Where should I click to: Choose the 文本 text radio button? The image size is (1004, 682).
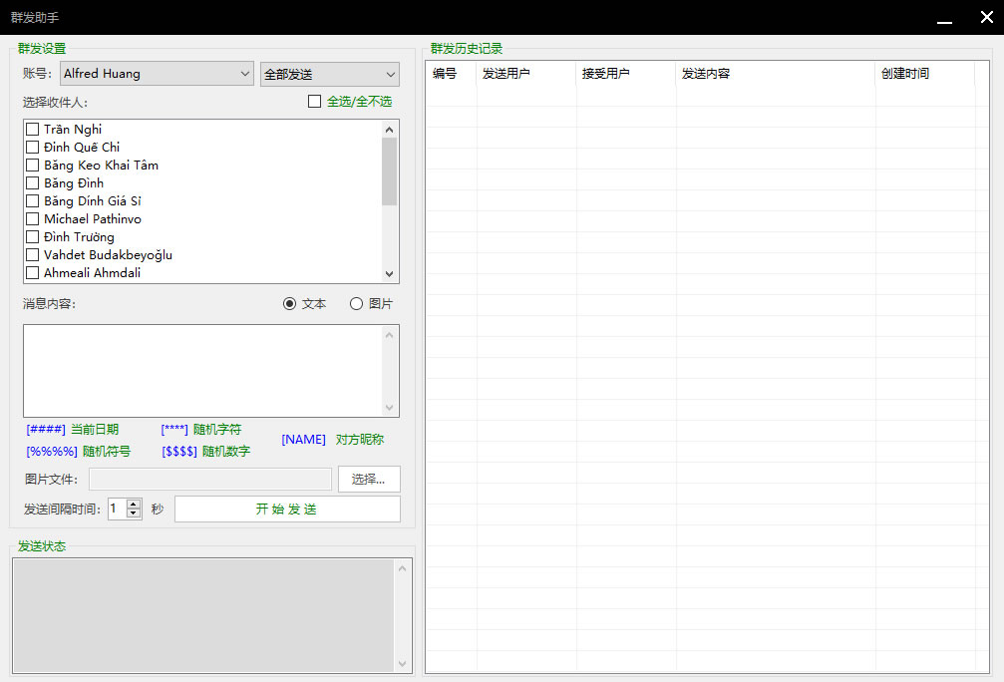[x=290, y=304]
